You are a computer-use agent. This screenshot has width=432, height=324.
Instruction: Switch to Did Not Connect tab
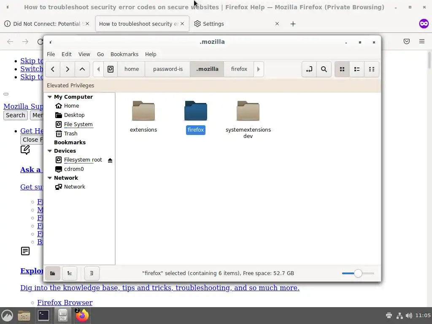pyautogui.click(x=47, y=24)
